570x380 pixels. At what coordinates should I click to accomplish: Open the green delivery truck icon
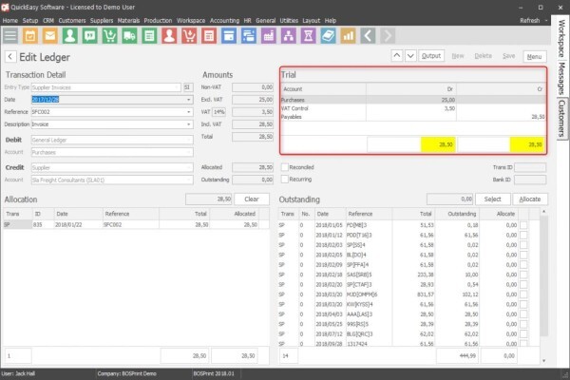tap(129, 36)
